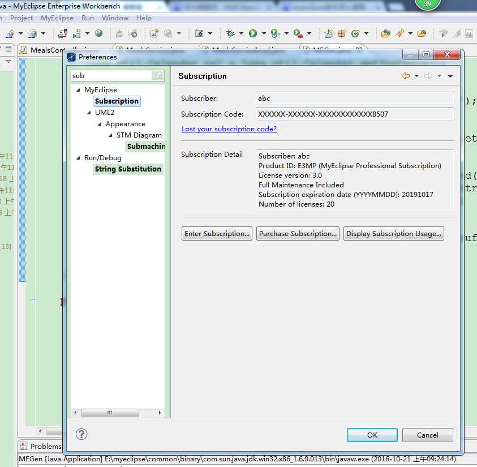477x467 pixels.
Task: Open dropdown next to camera icon
Action: coord(210,33)
